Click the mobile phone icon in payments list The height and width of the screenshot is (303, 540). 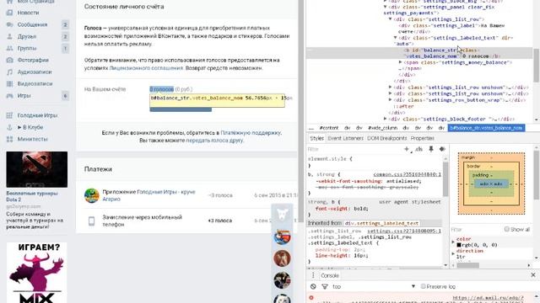(x=91, y=221)
